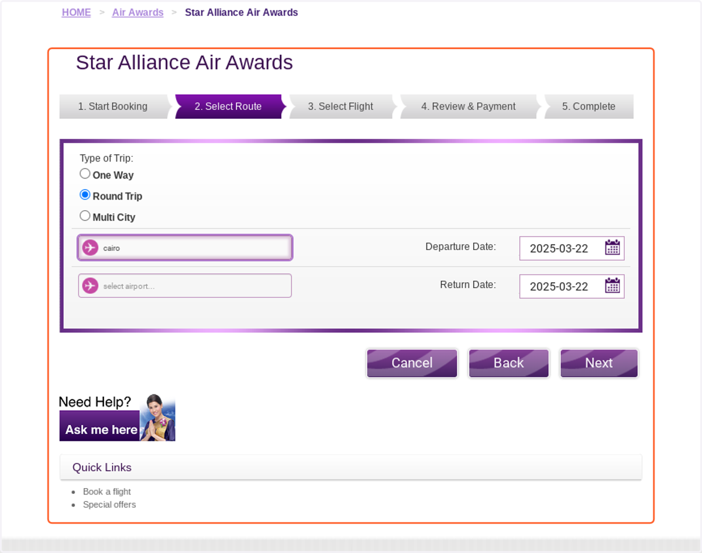Open the 4. Review & Payment step

469,107
